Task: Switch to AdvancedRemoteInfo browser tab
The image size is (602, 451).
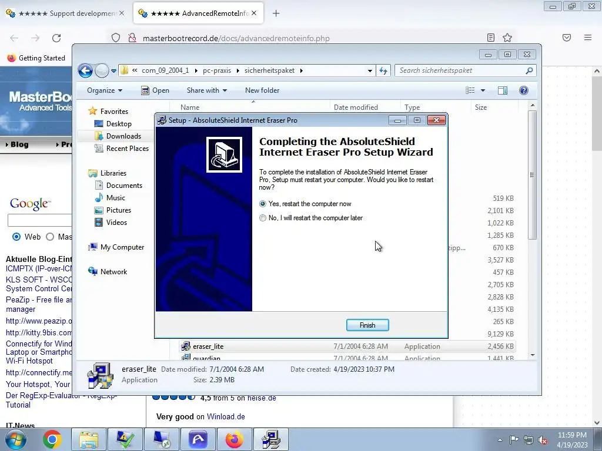Action: point(198,14)
